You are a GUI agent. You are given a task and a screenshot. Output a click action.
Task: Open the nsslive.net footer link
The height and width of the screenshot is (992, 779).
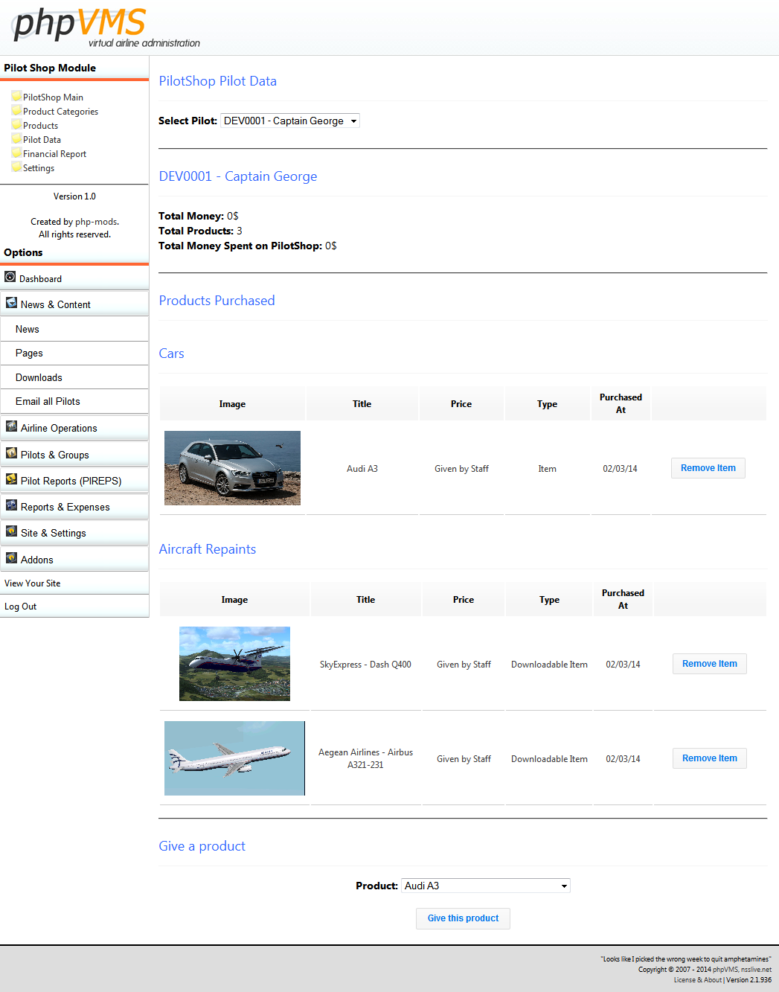tap(756, 970)
